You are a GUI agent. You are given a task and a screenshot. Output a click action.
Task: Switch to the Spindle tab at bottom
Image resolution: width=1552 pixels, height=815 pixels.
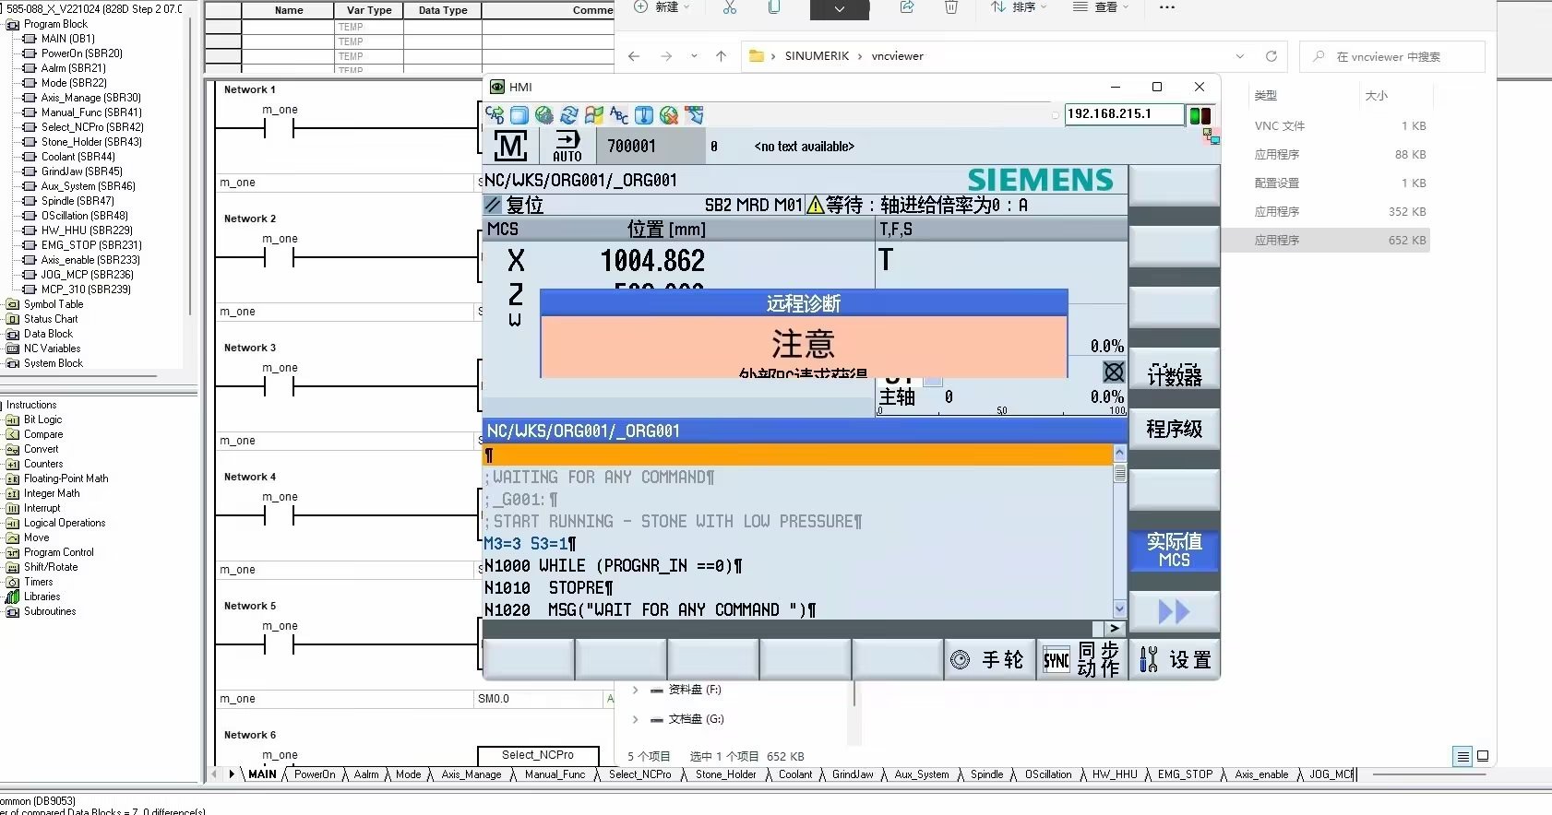[986, 774]
